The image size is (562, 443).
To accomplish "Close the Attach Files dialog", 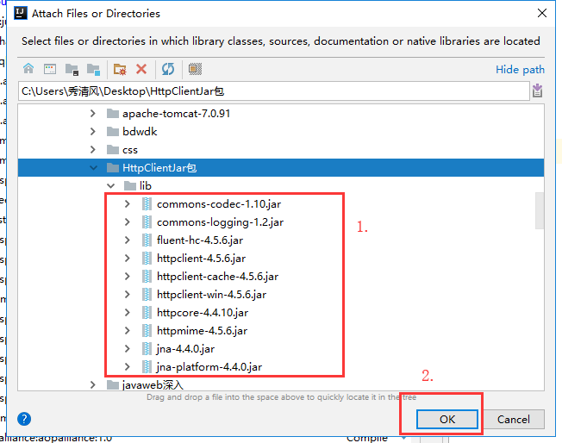I will click(x=542, y=13).
